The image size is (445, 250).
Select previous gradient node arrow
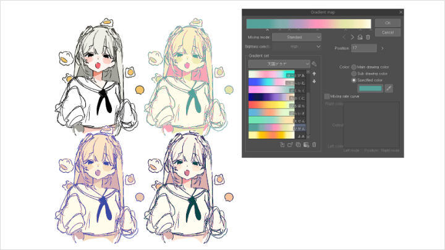click(344, 37)
